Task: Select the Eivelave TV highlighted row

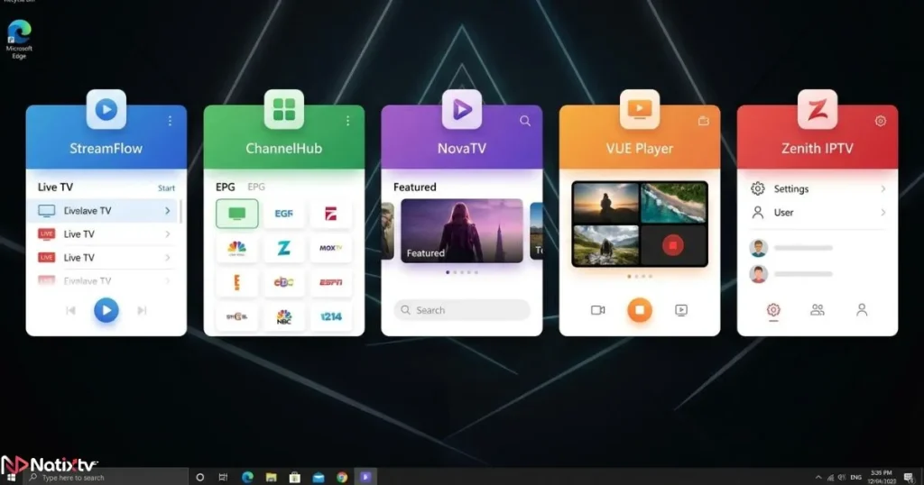Action: [x=104, y=211]
